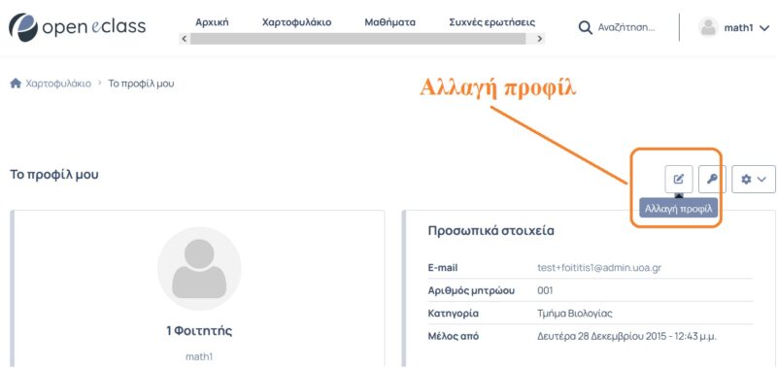Expand the gear settings dropdown button
This screenshot has width=777, height=369.
click(x=754, y=180)
